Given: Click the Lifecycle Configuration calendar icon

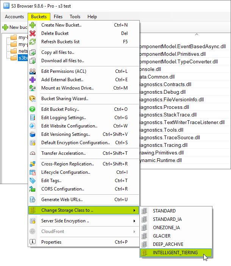Looking at the screenshot, I should pyautogui.click(x=33, y=172).
